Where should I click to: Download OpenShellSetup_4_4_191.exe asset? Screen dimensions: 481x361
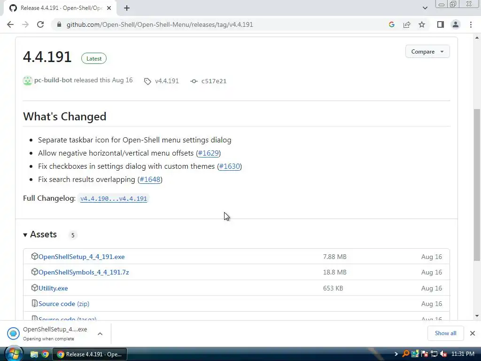pyautogui.click(x=82, y=257)
